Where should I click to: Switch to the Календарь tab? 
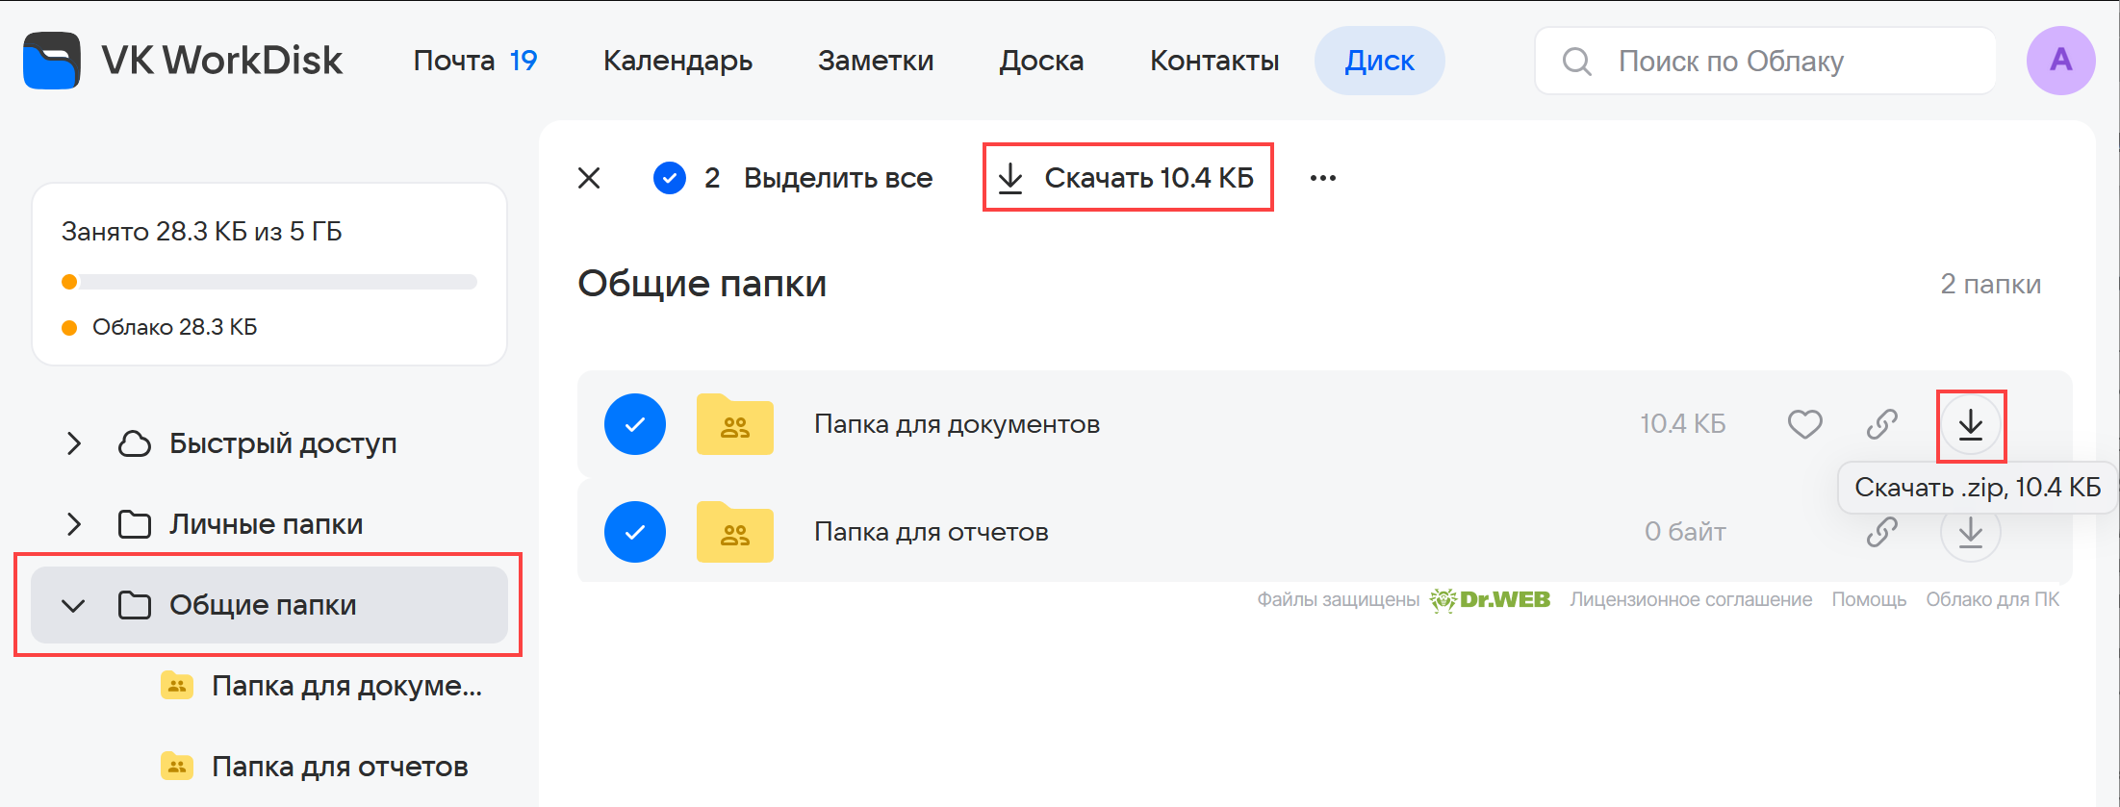[x=677, y=61]
